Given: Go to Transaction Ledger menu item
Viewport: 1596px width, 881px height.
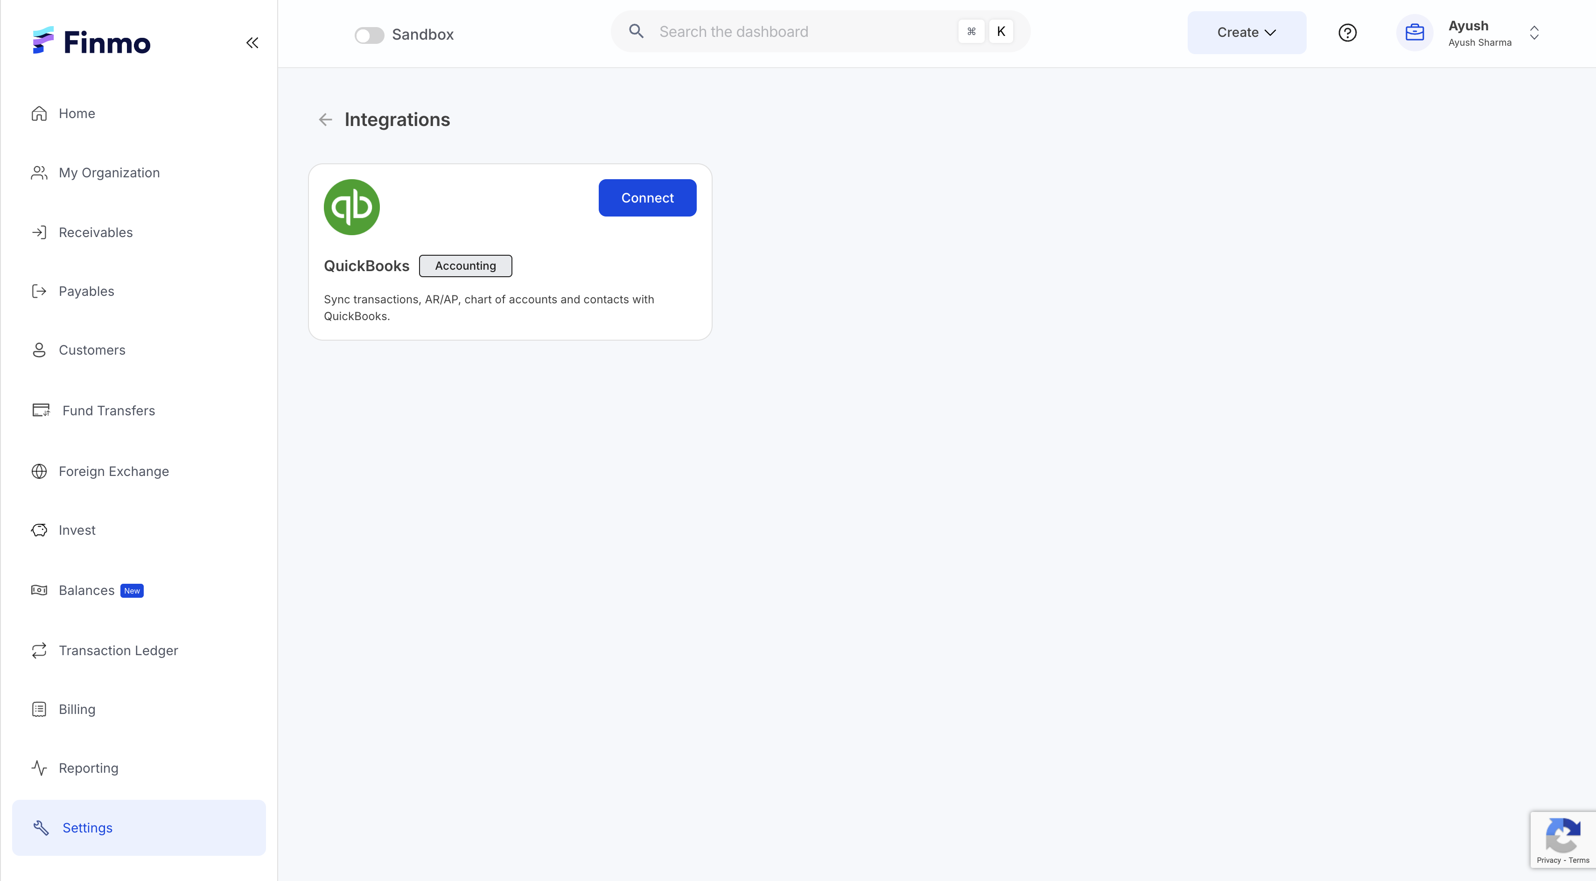Looking at the screenshot, I should click(x=118, y=650).
